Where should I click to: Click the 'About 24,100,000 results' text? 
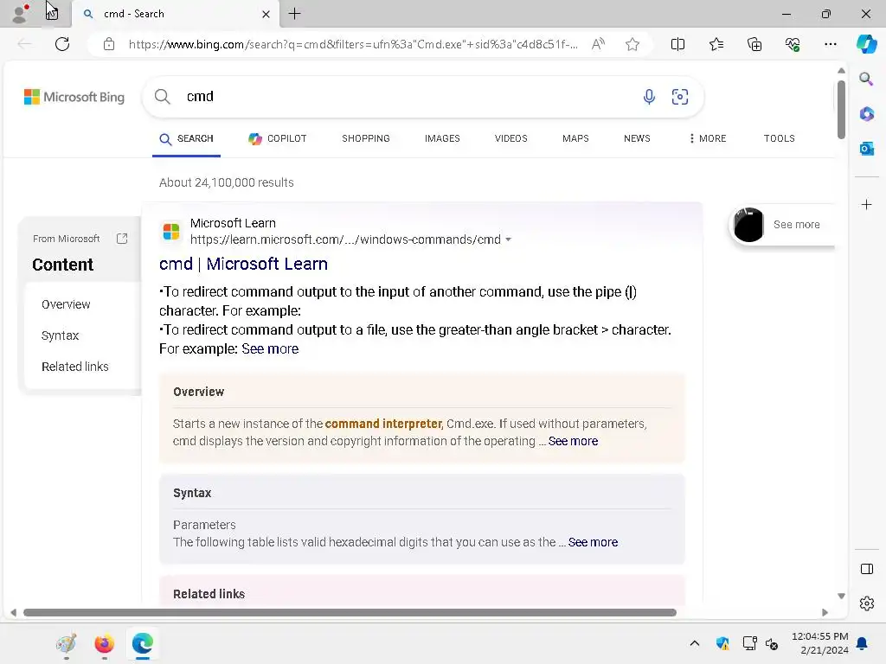click(226, 182)
